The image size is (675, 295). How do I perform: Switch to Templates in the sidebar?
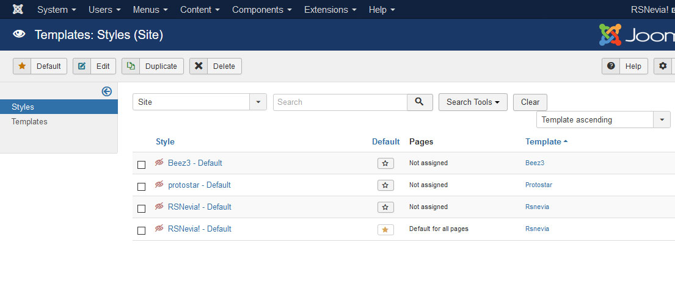(29, 122)
